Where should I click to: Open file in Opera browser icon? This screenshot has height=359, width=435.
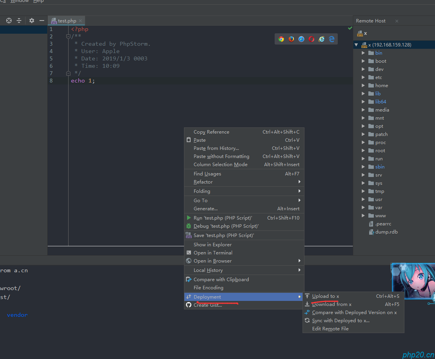coord(311,39)
